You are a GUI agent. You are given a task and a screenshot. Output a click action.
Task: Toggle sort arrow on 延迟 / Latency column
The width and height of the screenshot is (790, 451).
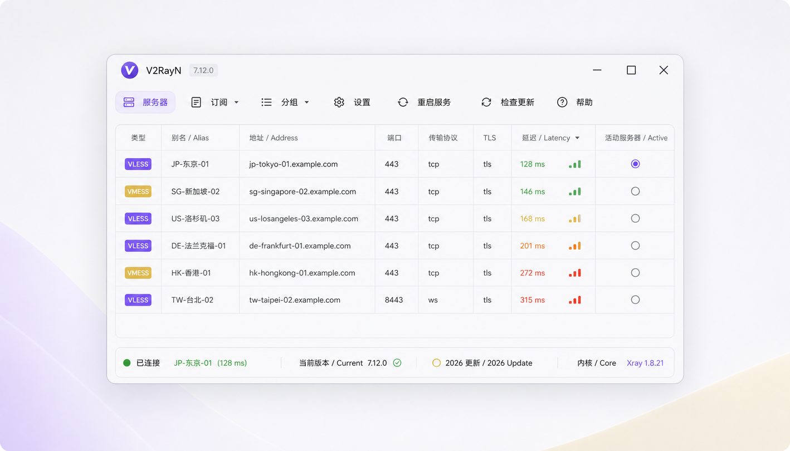tap(577, 138)
